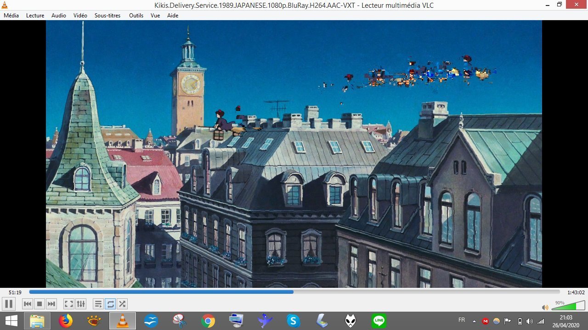
Task: Show the playlist view
Action: (98, 304)
